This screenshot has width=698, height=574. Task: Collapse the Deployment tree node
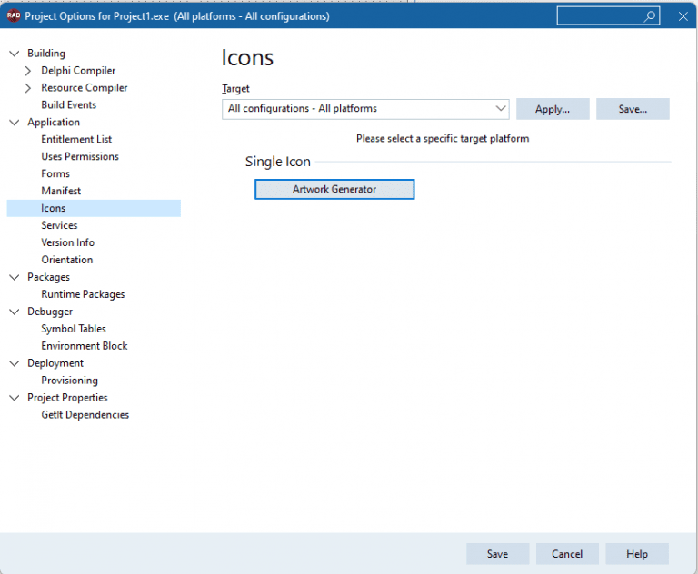(15, 363)
